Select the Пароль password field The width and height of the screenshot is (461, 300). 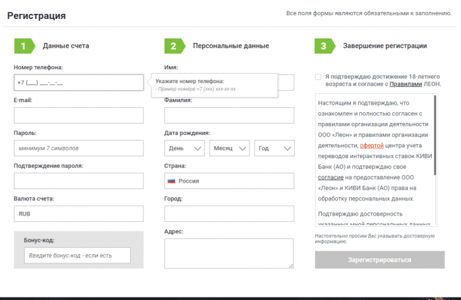(x=78, y=148)
